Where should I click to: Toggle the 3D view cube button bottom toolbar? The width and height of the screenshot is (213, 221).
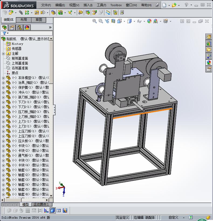tap(53, 210)
